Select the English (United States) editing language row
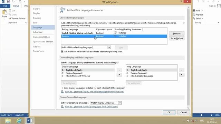Screen dimensions: 221x124 coord(114,33)
